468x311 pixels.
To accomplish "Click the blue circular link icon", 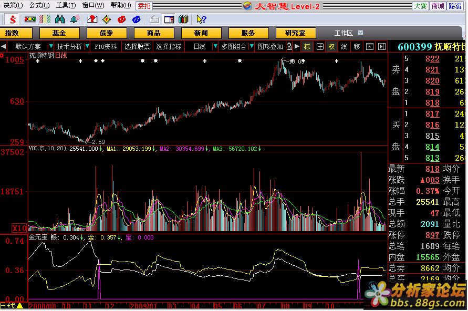I will (137, 19).
